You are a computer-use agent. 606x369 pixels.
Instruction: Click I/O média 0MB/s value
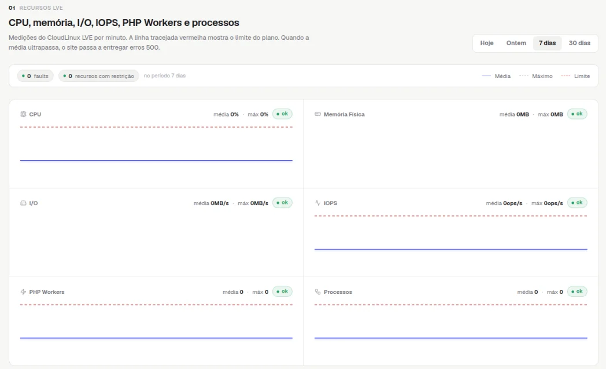point(211,203)
